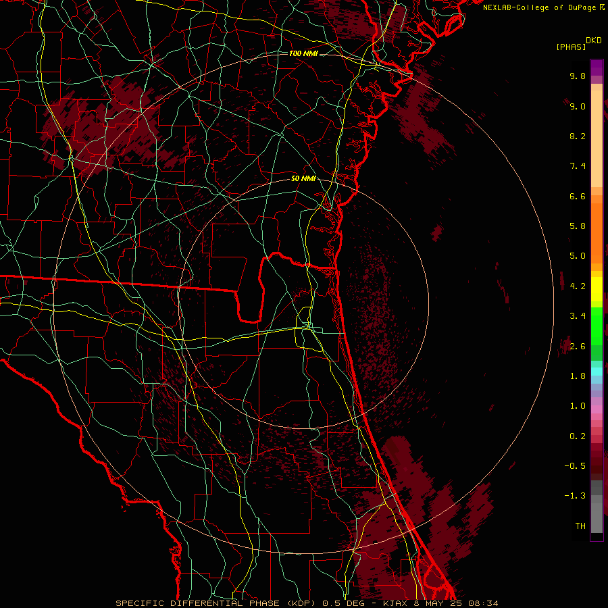Click the 08:34 timestamp in caption

483,603
